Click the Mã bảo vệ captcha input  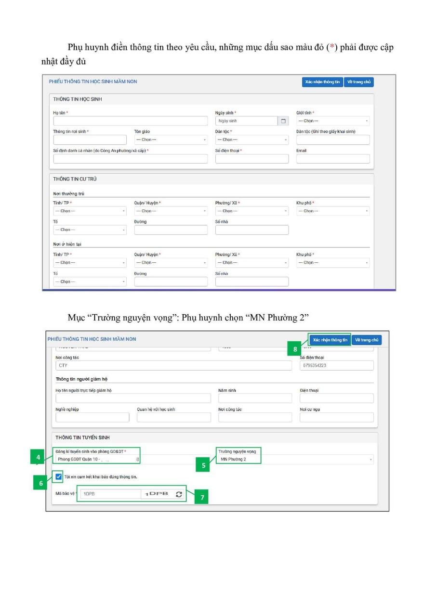point(110,494)
